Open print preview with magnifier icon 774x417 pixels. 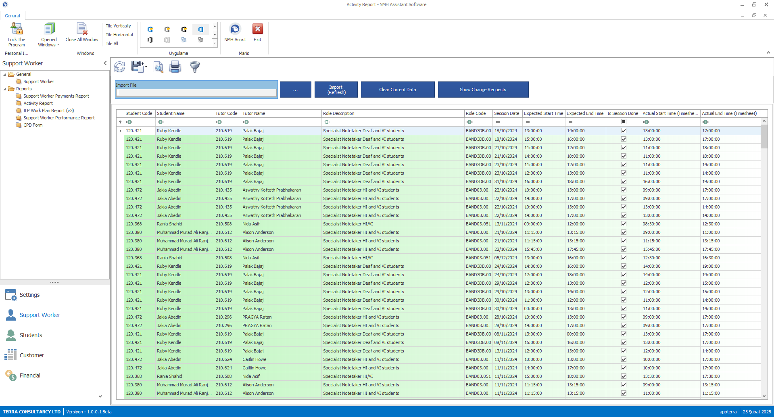(x=158, y=67)
